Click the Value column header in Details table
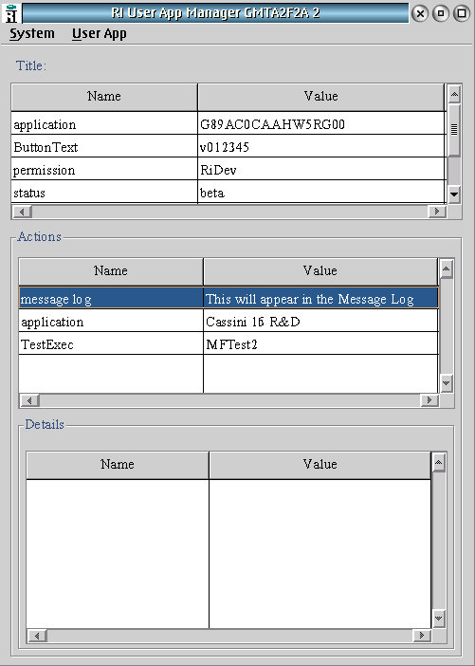 [320, 465]
